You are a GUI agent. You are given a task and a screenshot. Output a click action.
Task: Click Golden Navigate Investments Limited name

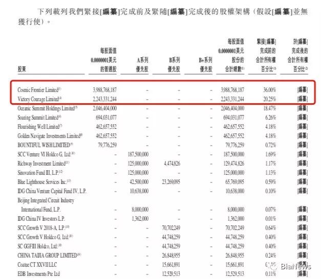[50, 136]
